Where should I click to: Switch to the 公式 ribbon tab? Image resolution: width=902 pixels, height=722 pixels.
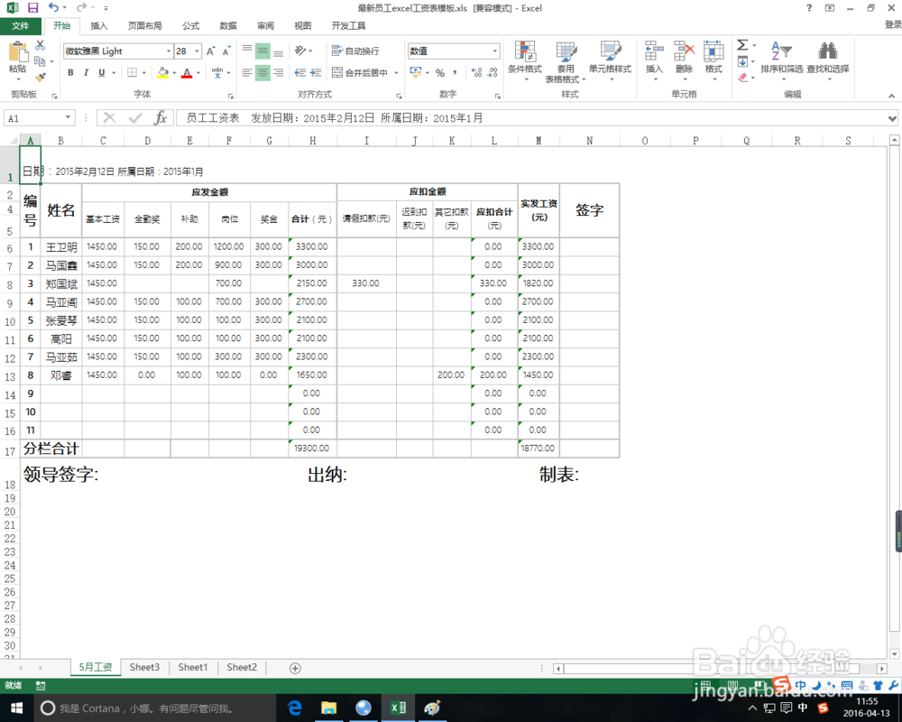(190, 26)
